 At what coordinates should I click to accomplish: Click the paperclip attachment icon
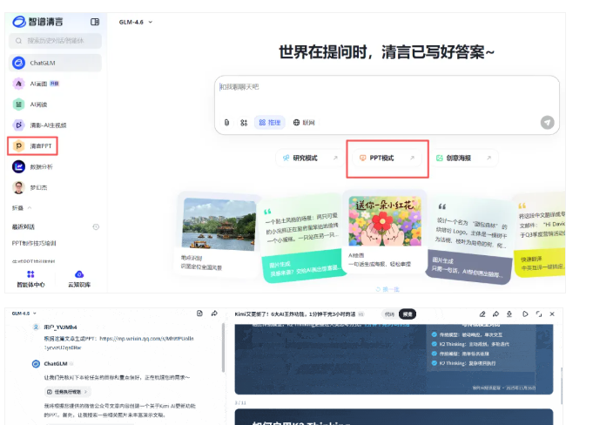point(226,123)
